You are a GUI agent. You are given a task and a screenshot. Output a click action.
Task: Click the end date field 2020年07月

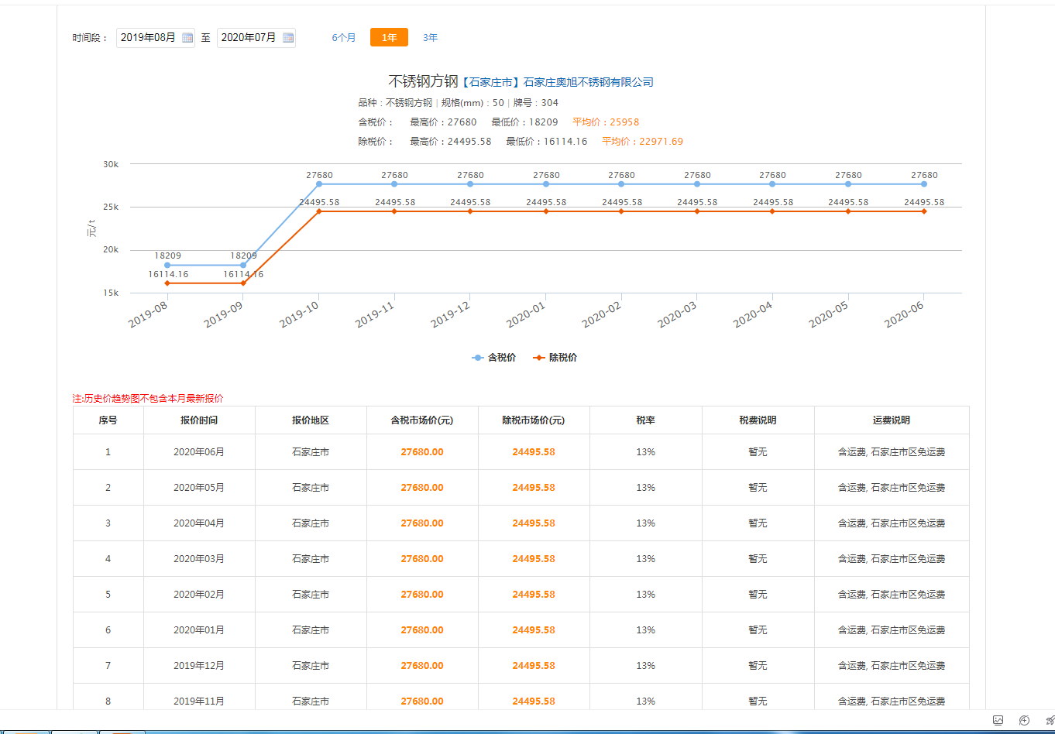pos(256,37)
